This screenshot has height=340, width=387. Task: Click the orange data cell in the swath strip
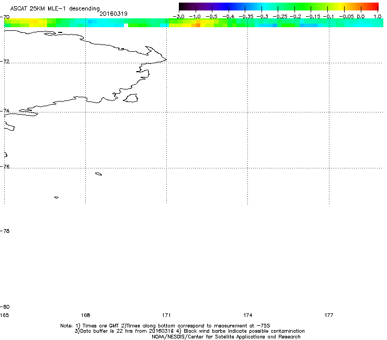198,26
